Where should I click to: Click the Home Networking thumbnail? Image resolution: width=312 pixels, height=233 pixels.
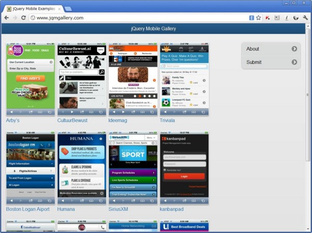tap(133, 226)
